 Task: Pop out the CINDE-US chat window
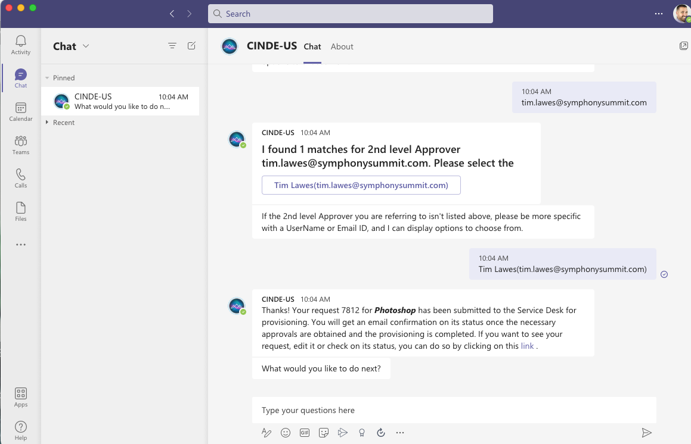click(x=683, y=46)
